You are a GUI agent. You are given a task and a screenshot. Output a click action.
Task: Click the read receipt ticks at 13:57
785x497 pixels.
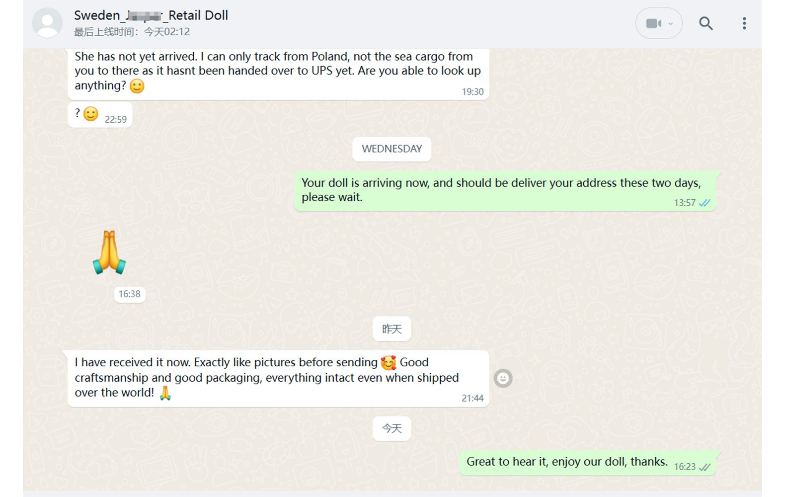coord(705,203)
